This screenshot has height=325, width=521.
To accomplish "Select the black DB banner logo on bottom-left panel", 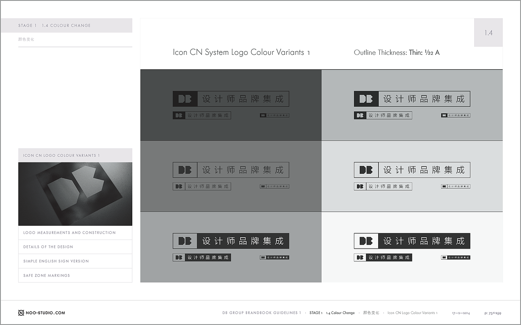I will 230,240.
